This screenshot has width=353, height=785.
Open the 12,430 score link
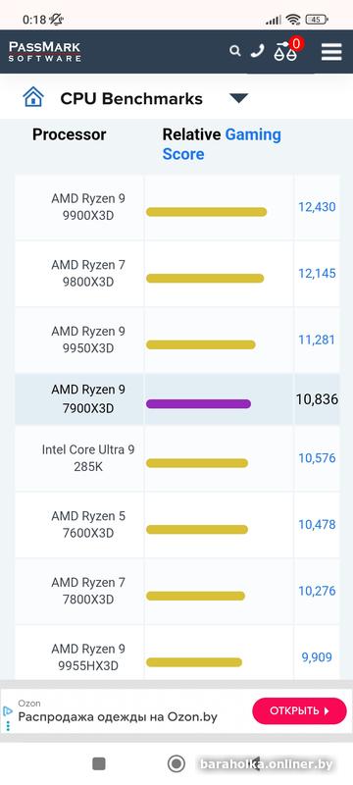pos(317,207)
